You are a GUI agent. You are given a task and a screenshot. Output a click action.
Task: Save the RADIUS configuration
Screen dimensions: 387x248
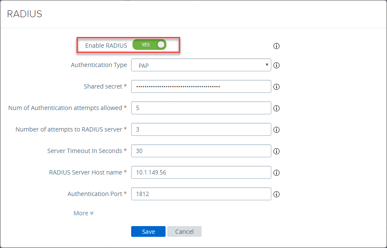tap(148, 231)
